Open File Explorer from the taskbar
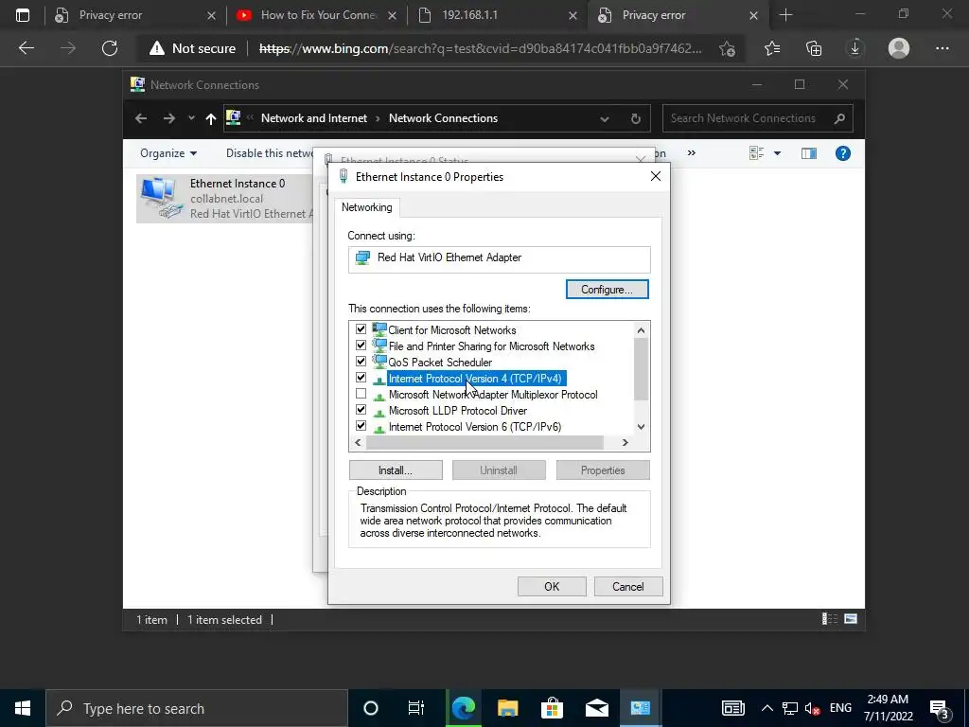 tap(507, 708)
